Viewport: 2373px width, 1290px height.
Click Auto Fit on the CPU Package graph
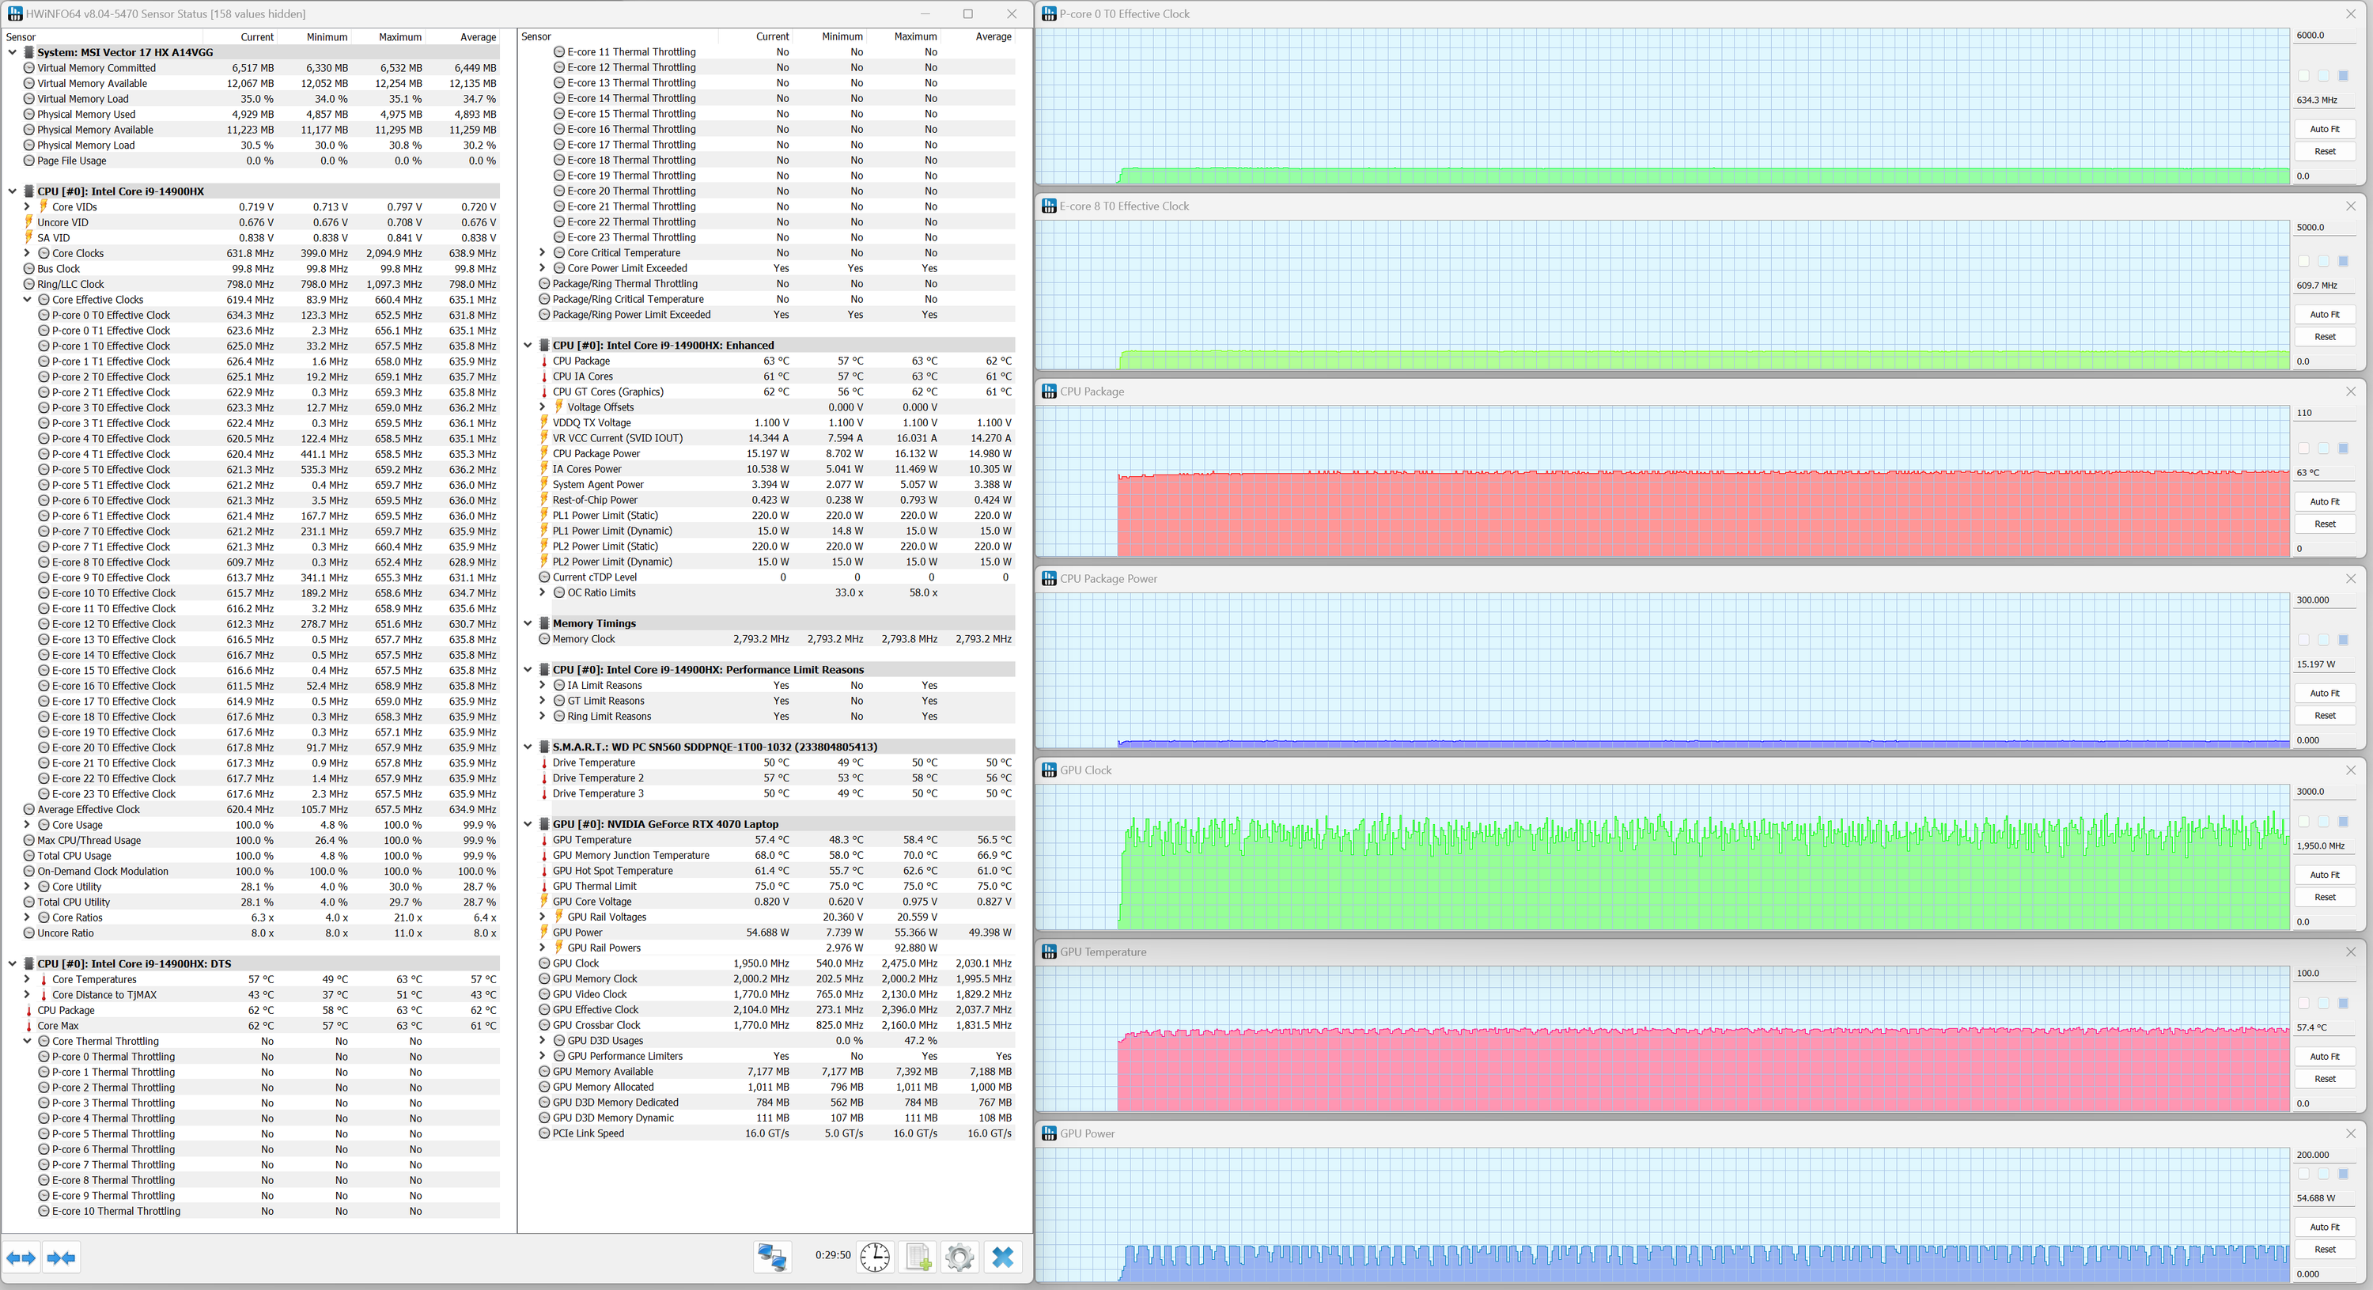click(x=2323, y=502)
